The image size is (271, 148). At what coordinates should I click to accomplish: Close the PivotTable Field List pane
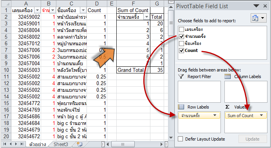[x=265, y=6]
